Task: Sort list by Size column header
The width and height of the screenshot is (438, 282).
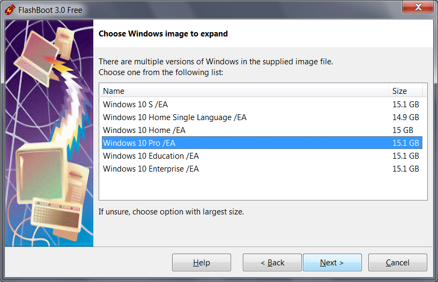Action: point(405,91)
